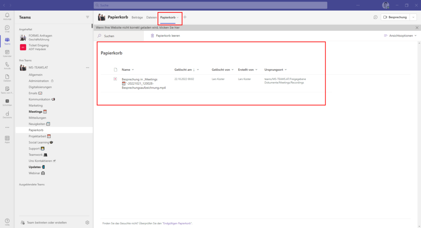
Task: Expand the Besprechung button dropdown arrow
Action: (x=413, y=17)
